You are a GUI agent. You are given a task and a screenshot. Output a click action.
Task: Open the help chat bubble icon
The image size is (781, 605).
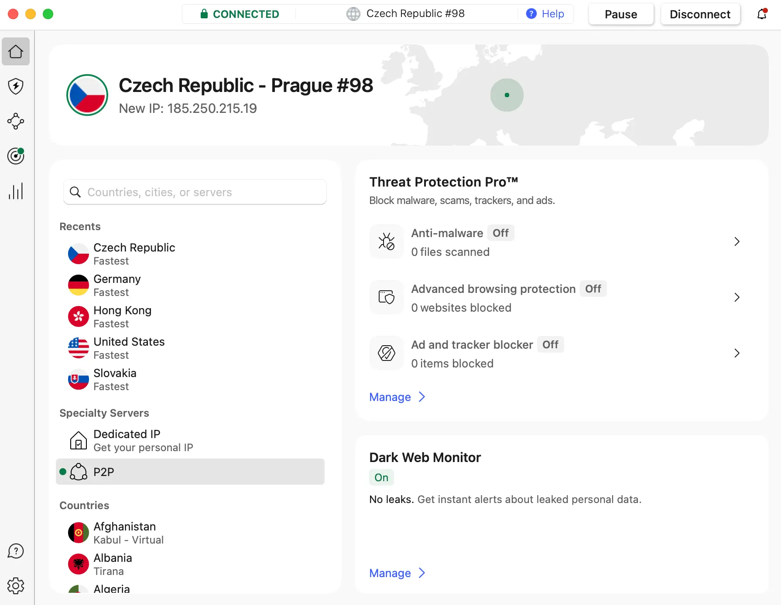[x=16, y=551]
